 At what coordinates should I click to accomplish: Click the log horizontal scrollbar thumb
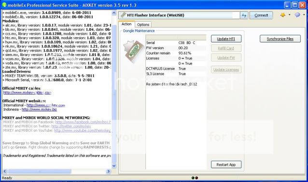[40, 171]
